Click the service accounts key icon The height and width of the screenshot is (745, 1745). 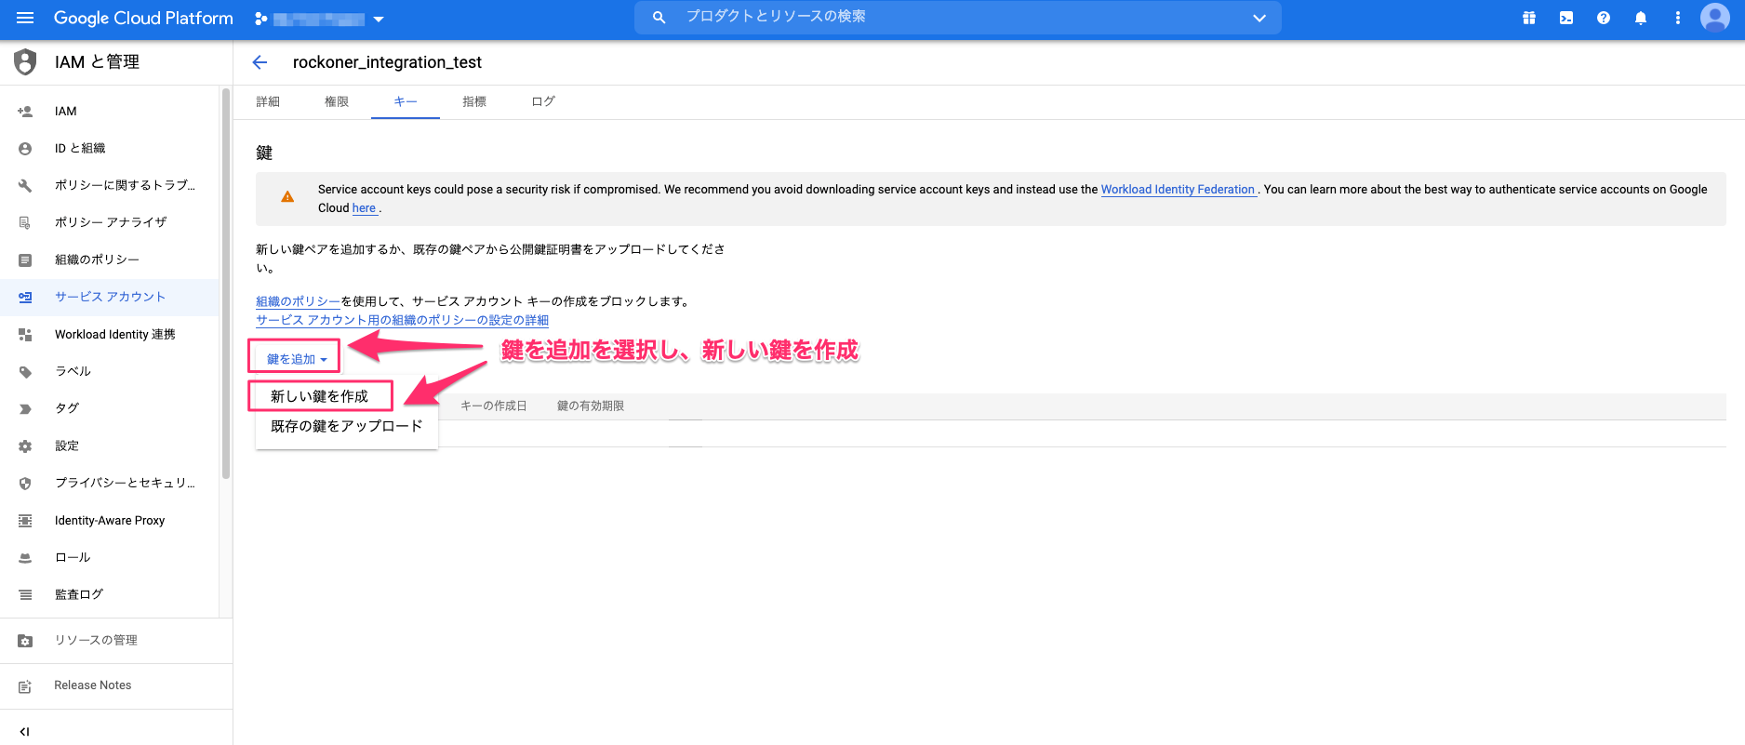coord(25,298)
